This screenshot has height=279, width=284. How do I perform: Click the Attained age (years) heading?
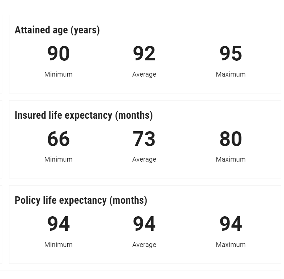[x=57, y=30]
